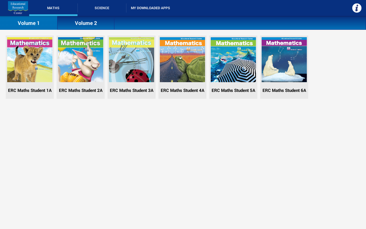Open the My Downloaded Apps tab
The image size is (366, 229).
[150, 8]
